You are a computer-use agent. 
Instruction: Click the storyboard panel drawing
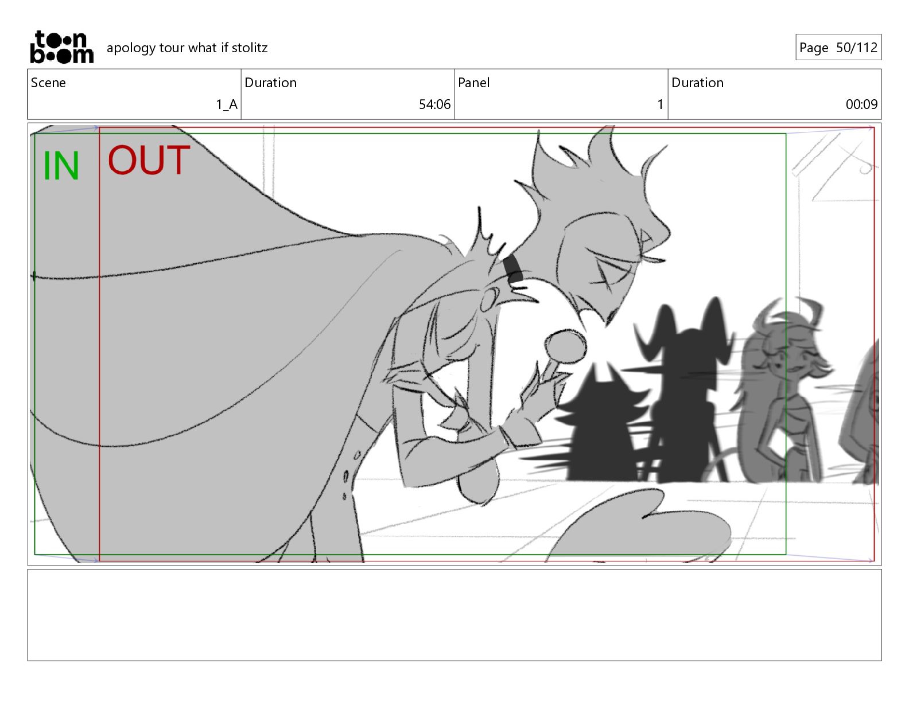(454, 344)
